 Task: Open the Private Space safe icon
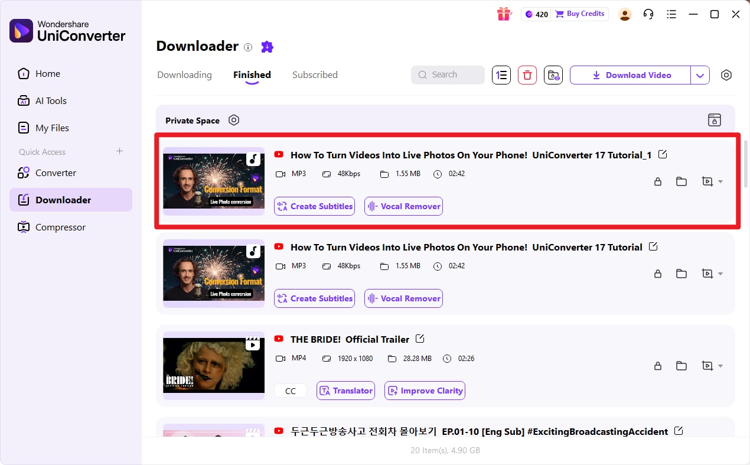point(714,119)
